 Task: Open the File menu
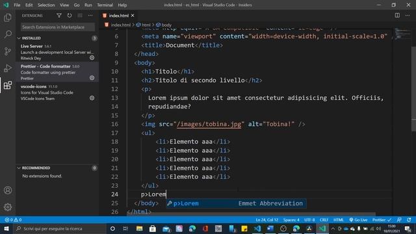[x=17, y=5]
